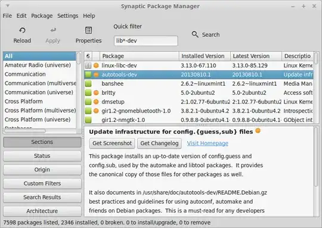Open the Help menu
322x228 pixels.
89,16
